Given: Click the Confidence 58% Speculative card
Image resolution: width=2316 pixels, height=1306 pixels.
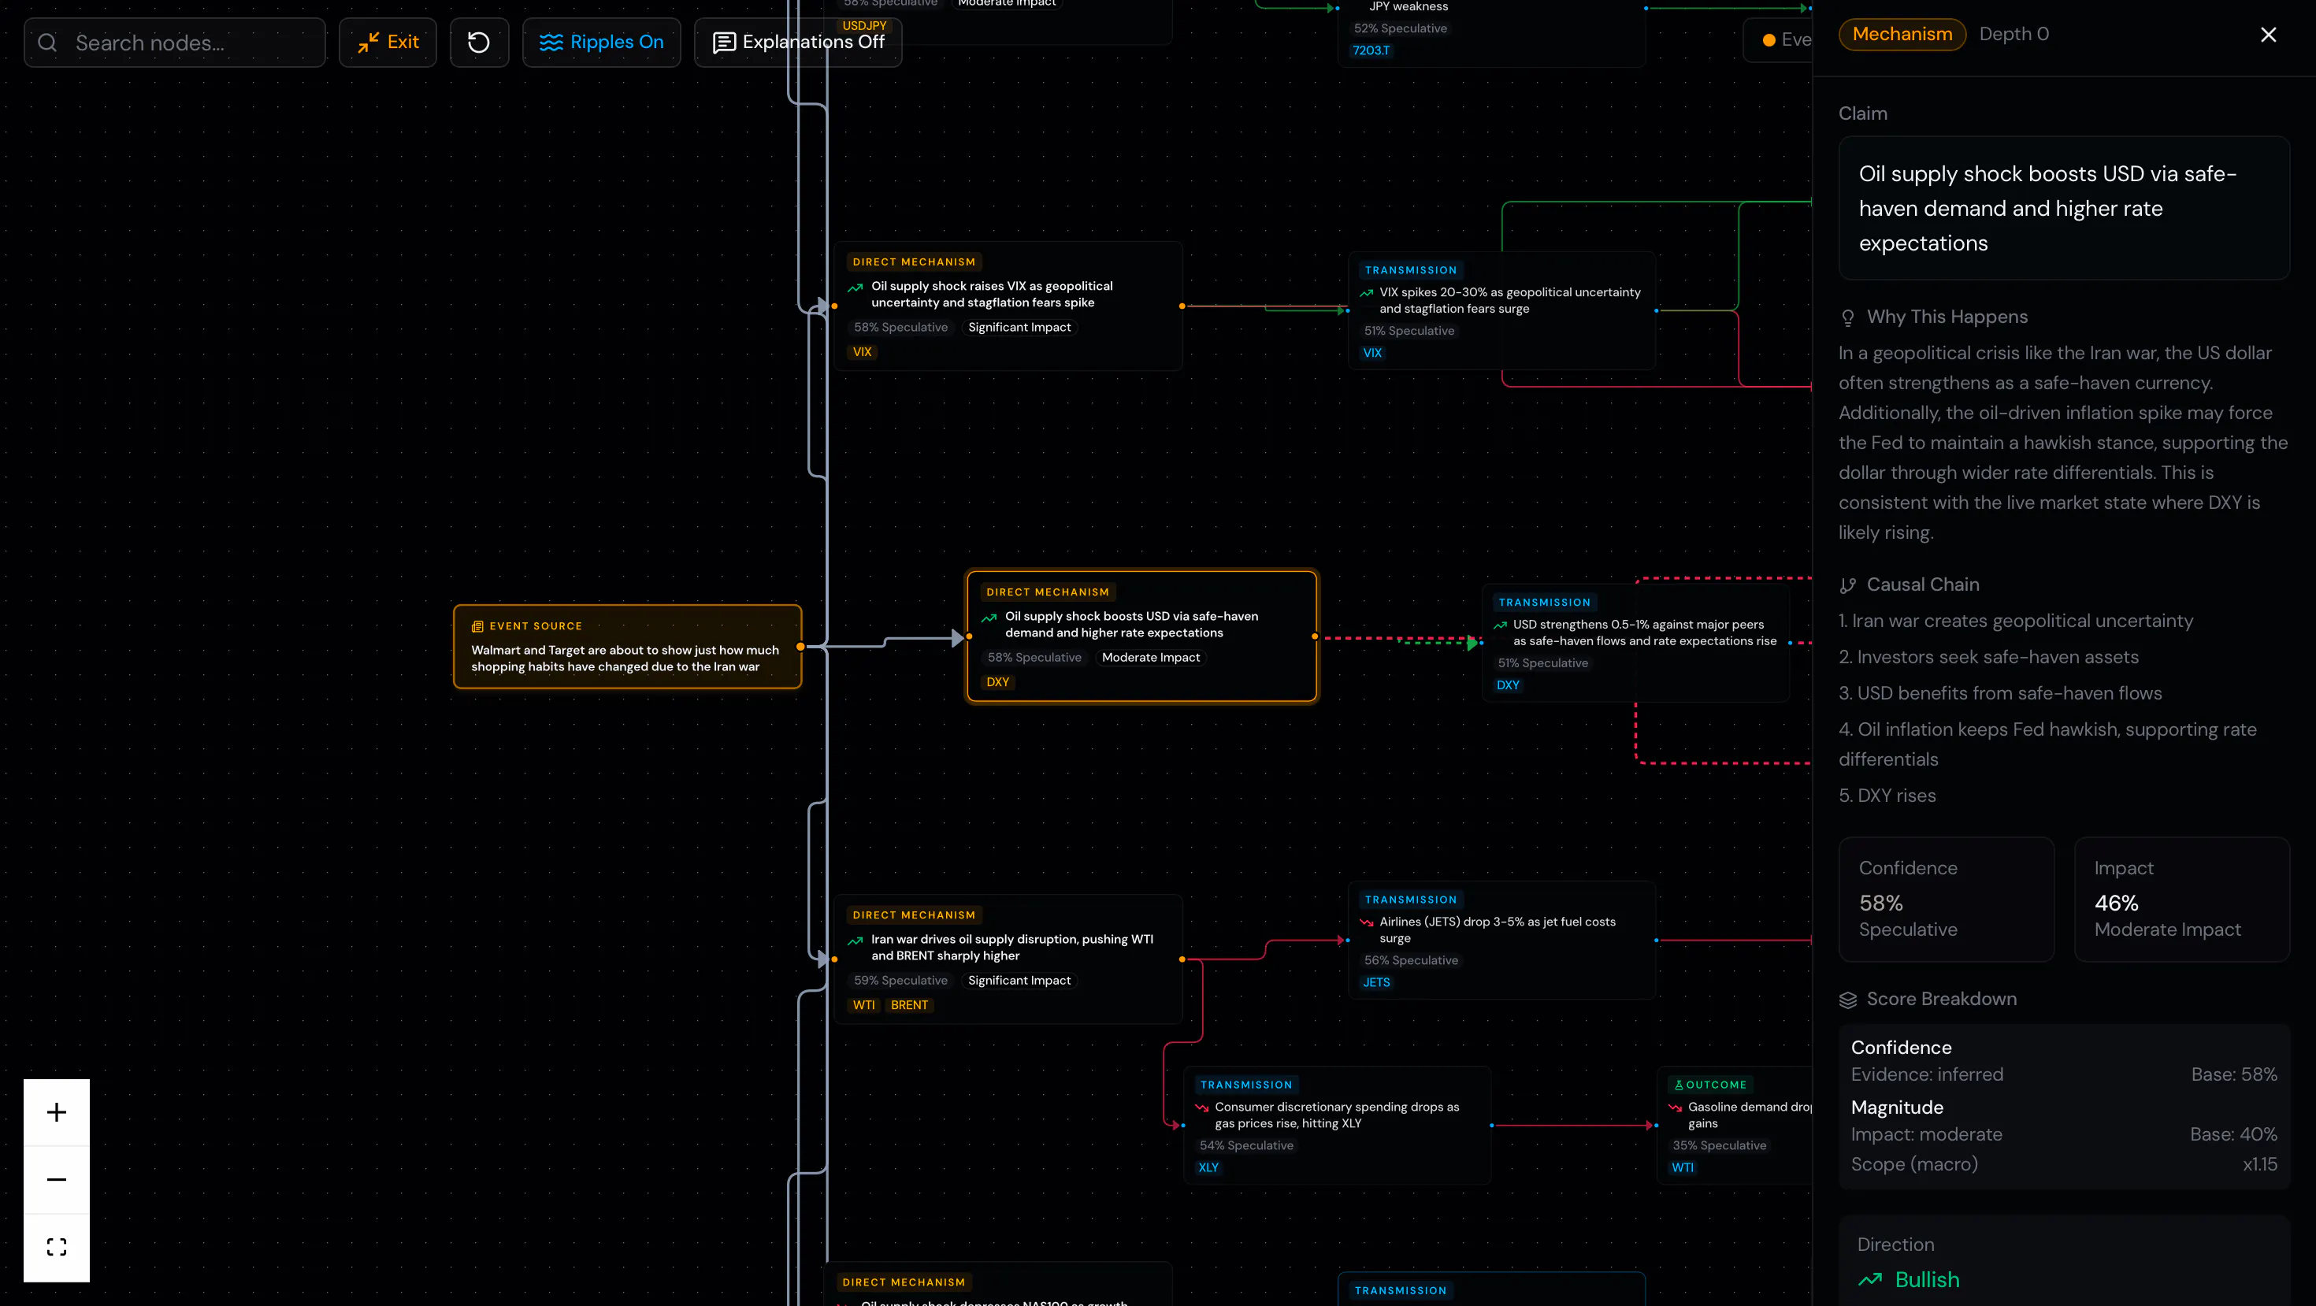Looking at the screenshot, I should [x=1947, y=899].
